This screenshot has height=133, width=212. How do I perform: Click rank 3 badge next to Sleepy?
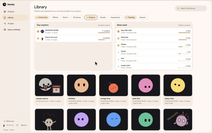tap(118, 45)
